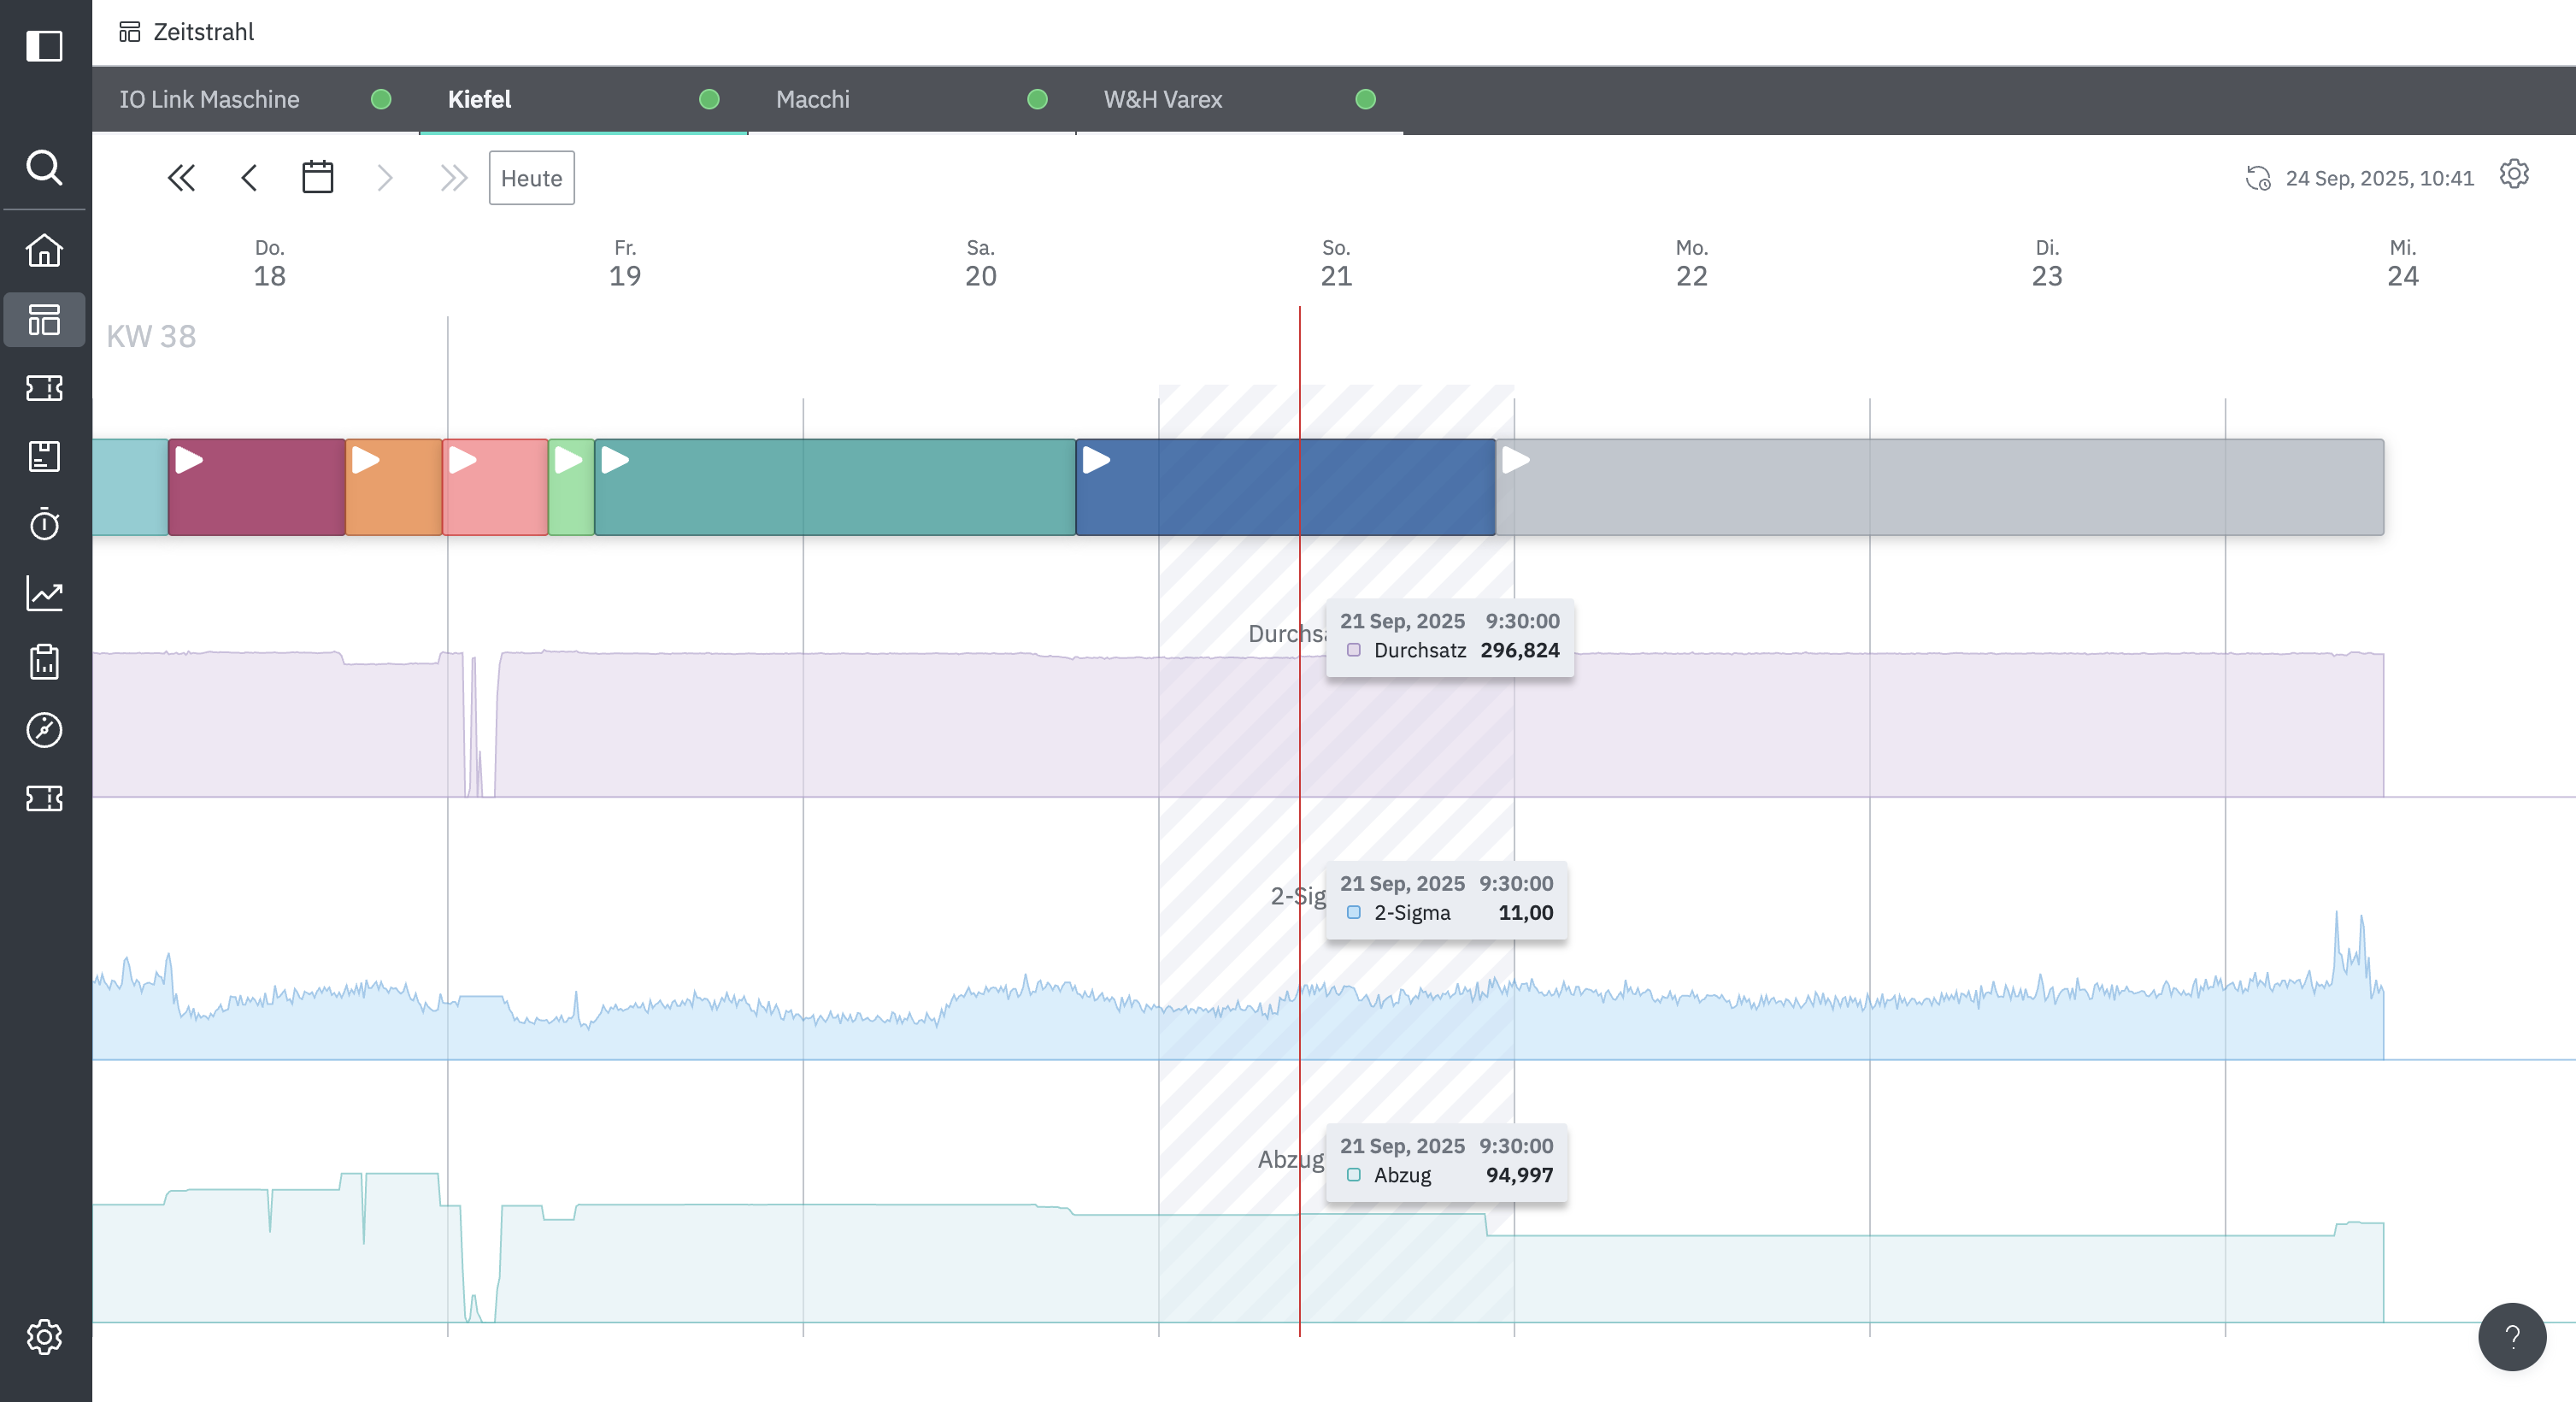Open the help question mark button
Image resolution: width=2576 pixels, height=1402 pixels.
[x=2511, y=1336]
